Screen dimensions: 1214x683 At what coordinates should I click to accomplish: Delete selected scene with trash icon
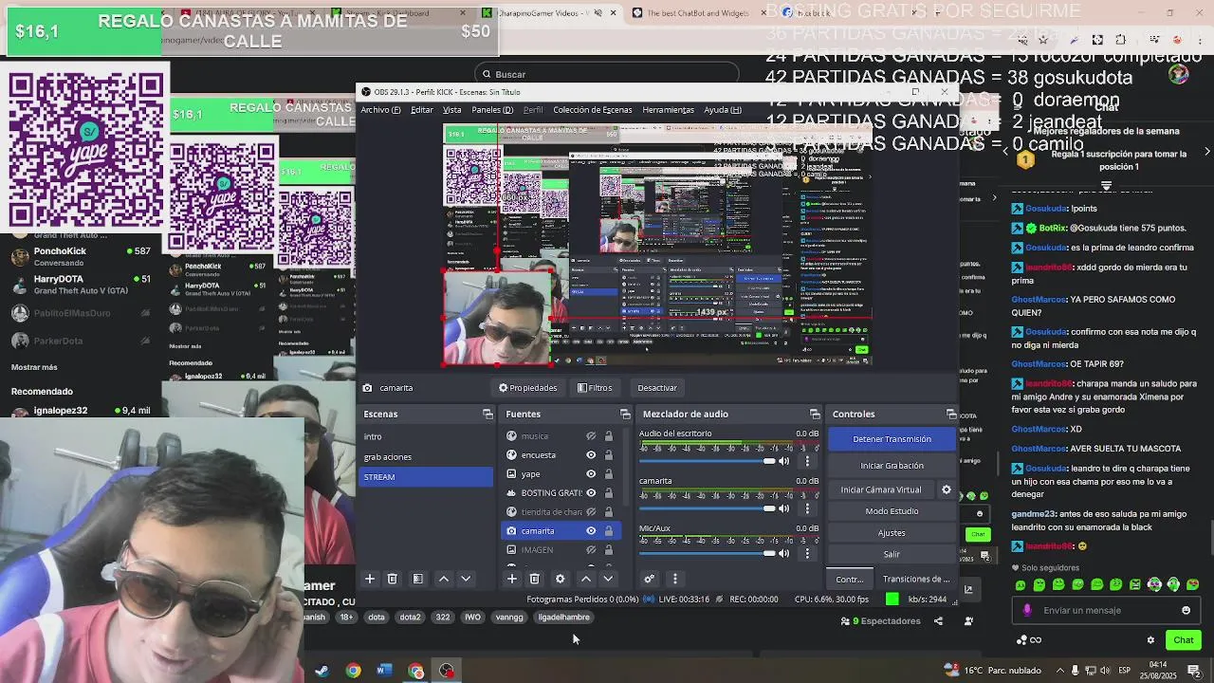(x=392, y=579)
